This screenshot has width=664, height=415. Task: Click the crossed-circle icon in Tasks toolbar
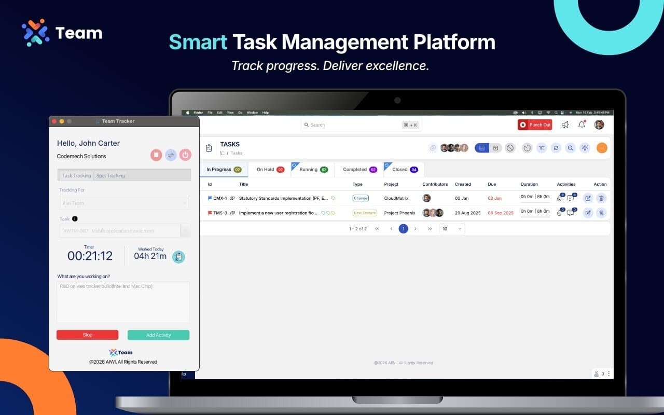coord(510,148)
